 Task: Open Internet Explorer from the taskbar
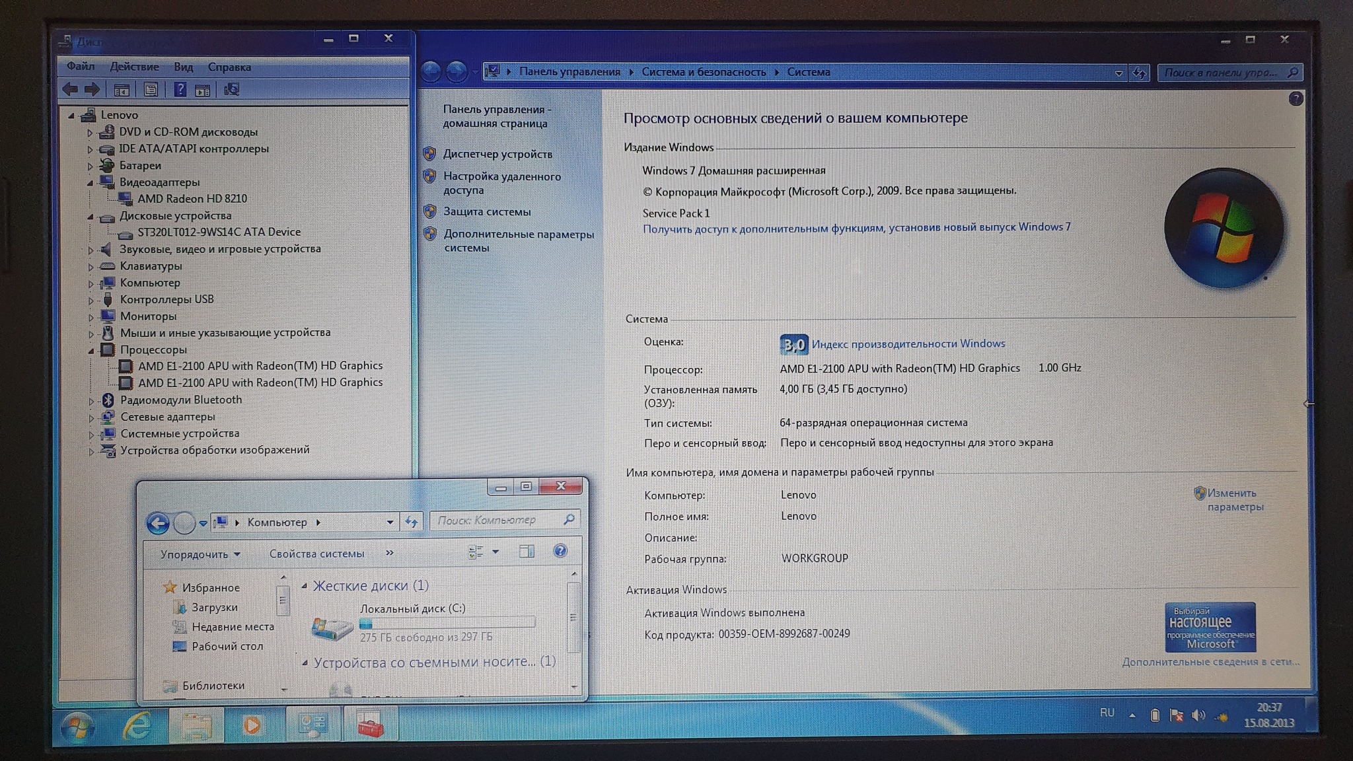click(137, 725)
